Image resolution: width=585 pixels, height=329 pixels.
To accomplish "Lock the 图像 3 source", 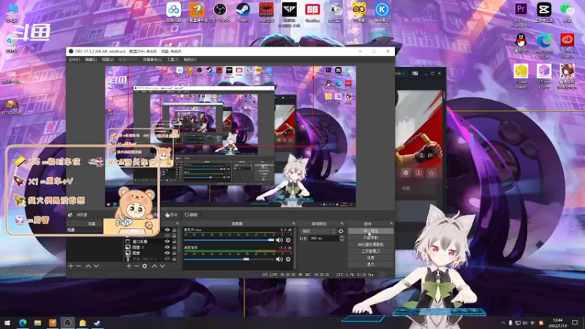I will click(x=174, y=247).
